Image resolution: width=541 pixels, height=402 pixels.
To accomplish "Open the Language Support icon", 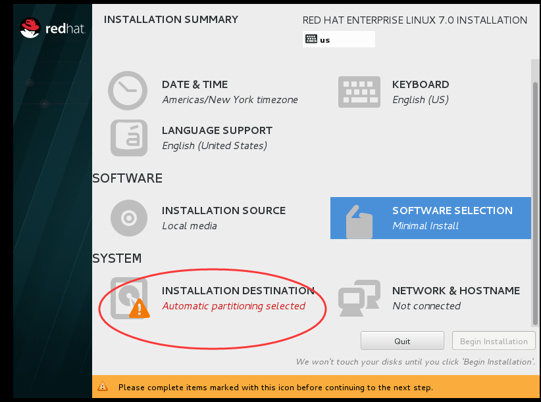I will coord(129,138).
